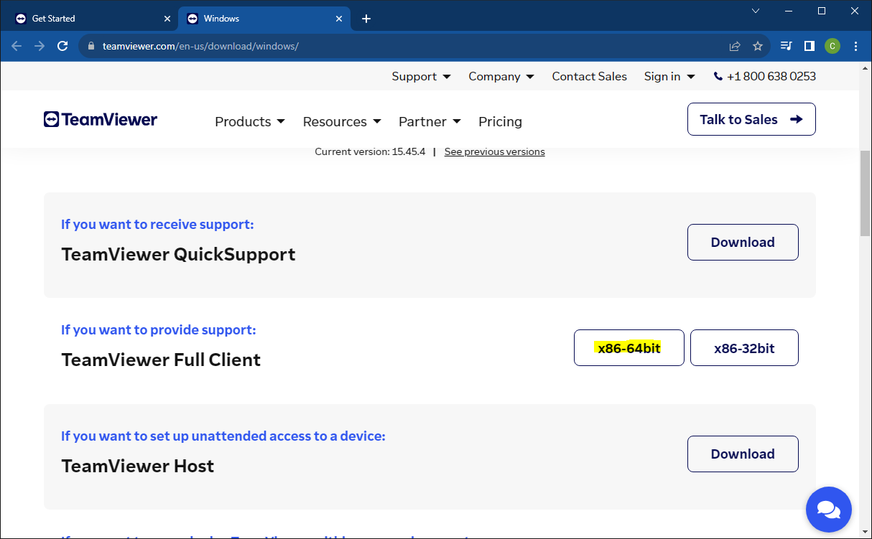Select the x86-64bit Full Client download
The image size is (872, 539).
click(629, 347)
